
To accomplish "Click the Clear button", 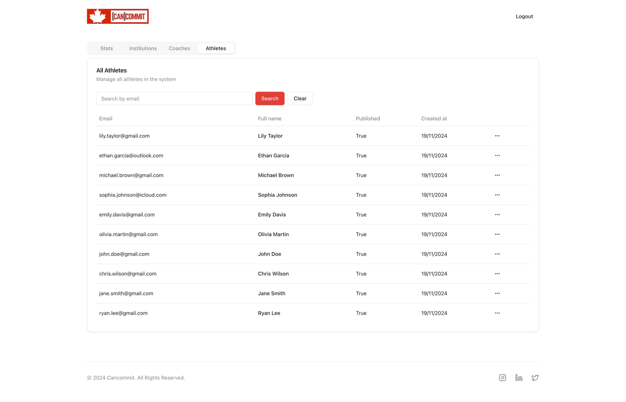I will [x=300, y=99].
